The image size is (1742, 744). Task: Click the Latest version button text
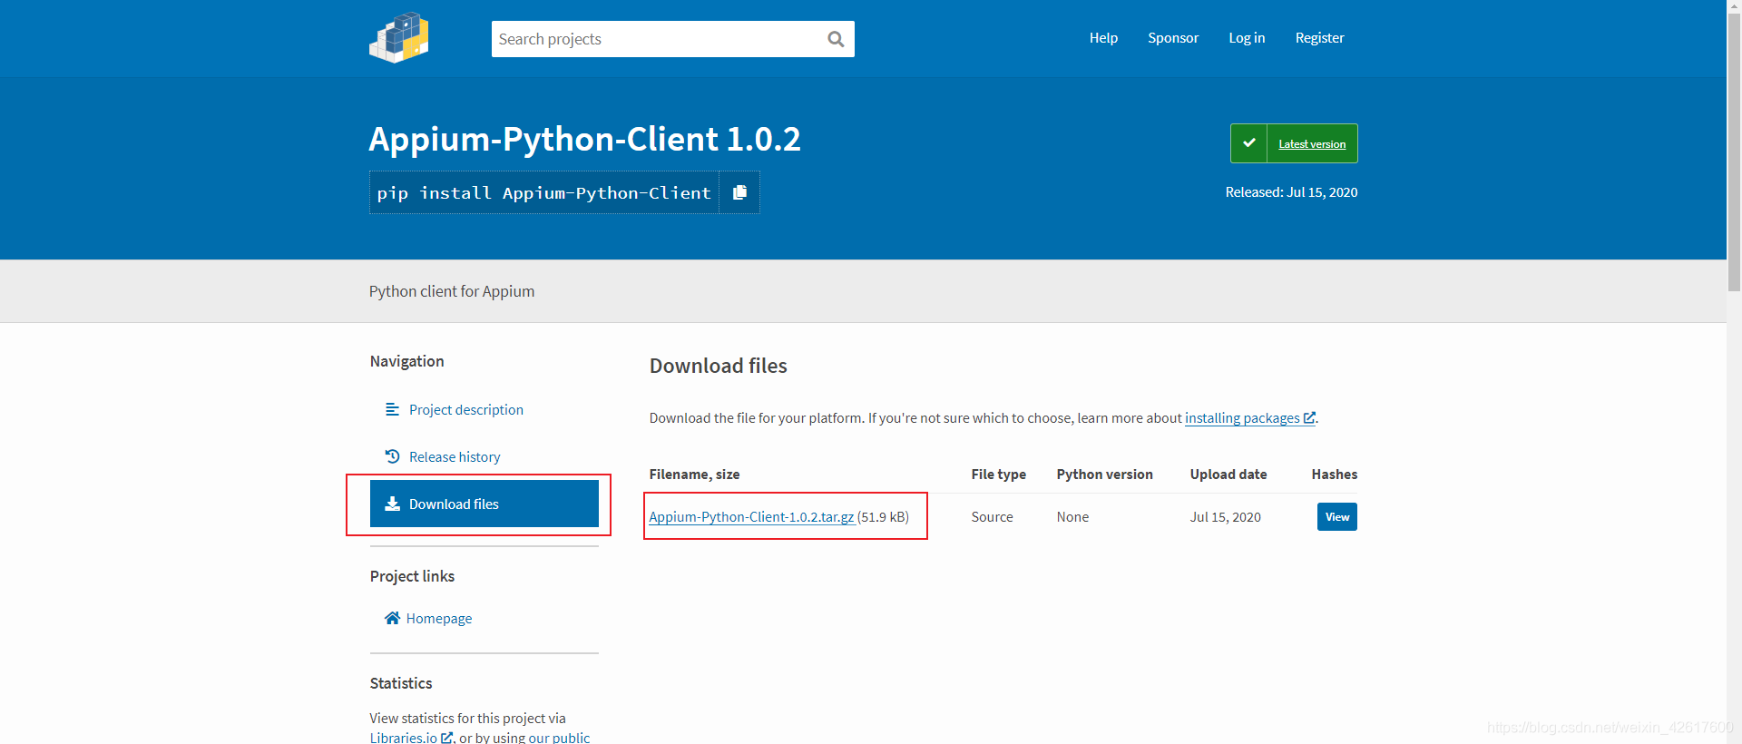pyautogui.click(x=1312, y=144)
